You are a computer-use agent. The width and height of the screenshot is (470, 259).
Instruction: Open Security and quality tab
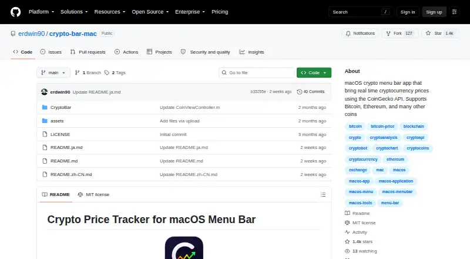205,52
